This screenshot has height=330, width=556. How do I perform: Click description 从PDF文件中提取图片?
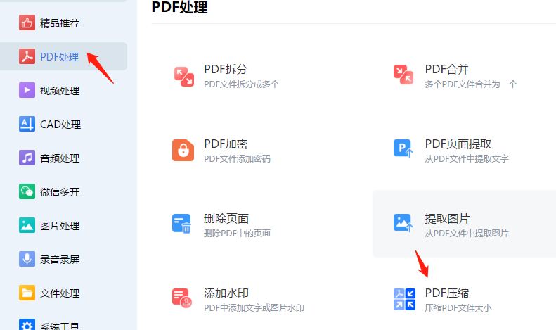(x=467, y=234)
